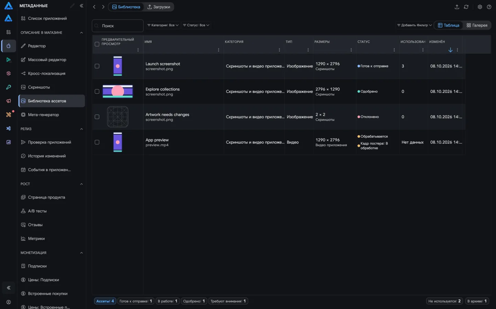Open the Категория: Все filter dropdown
The width and height of the screenshot is (496, 309).
pos(163,25)
